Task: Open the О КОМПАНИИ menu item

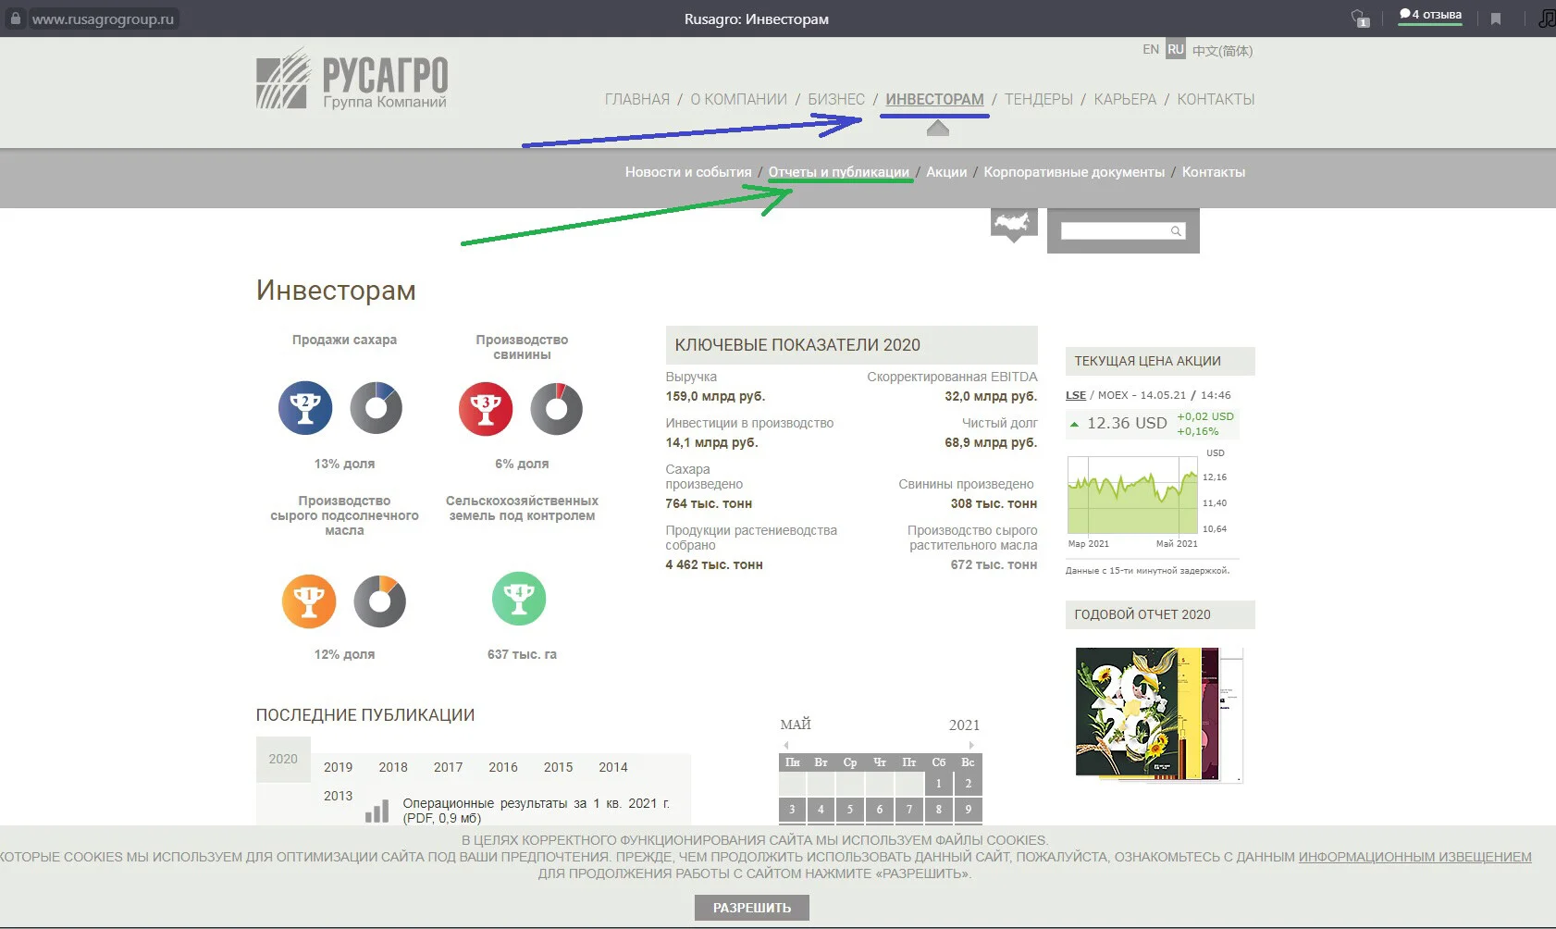Action: point(738,99)
